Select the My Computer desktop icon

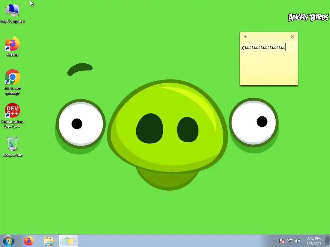click(x=13, y=14)
